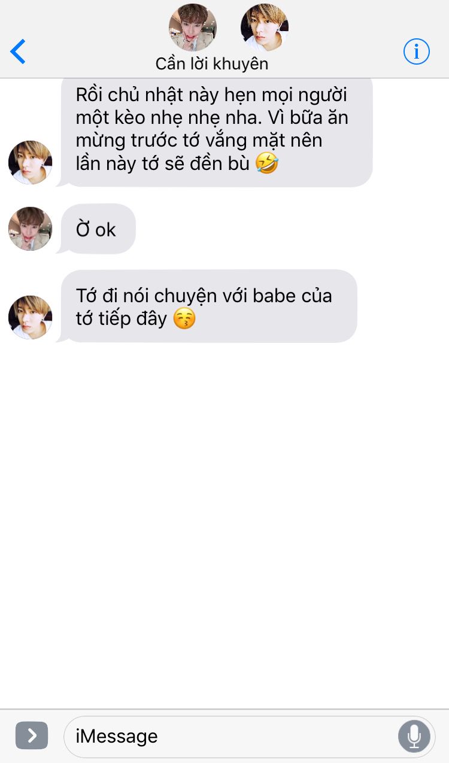Tap avatar beside the Rồi chủ nhật message
Screen dimensions: 449x763
click(30, 162)
